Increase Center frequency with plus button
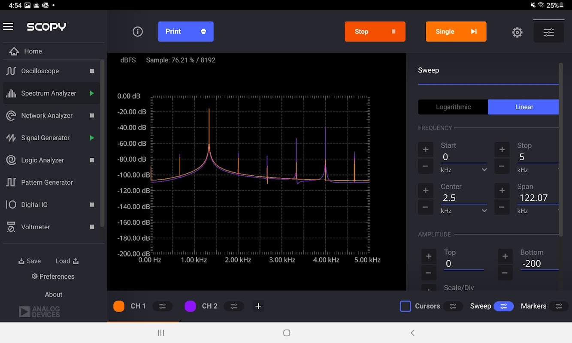This screenshot has width=572, height=343. click(426, 191)
